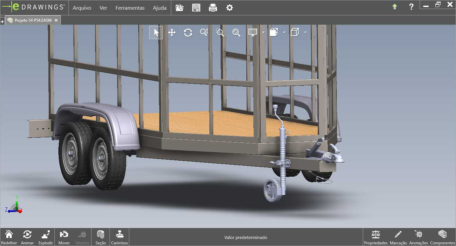Image resolution: width=456 pixels, height=246 pixels.
Task: Click the display style cube icon
Action: (x=274, y=32)
